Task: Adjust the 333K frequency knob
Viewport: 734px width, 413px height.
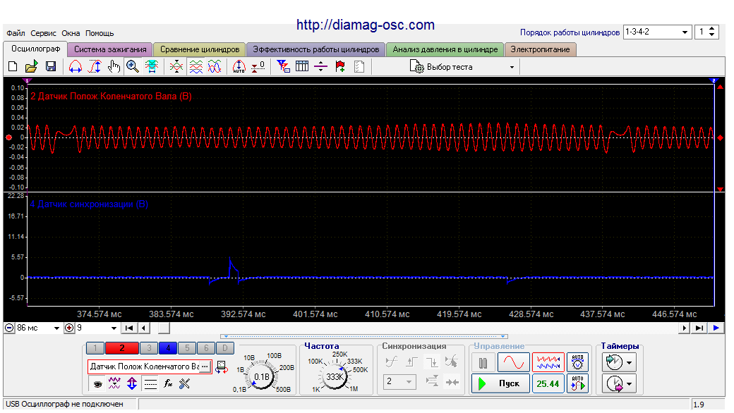Action: [x=335, y=376]
